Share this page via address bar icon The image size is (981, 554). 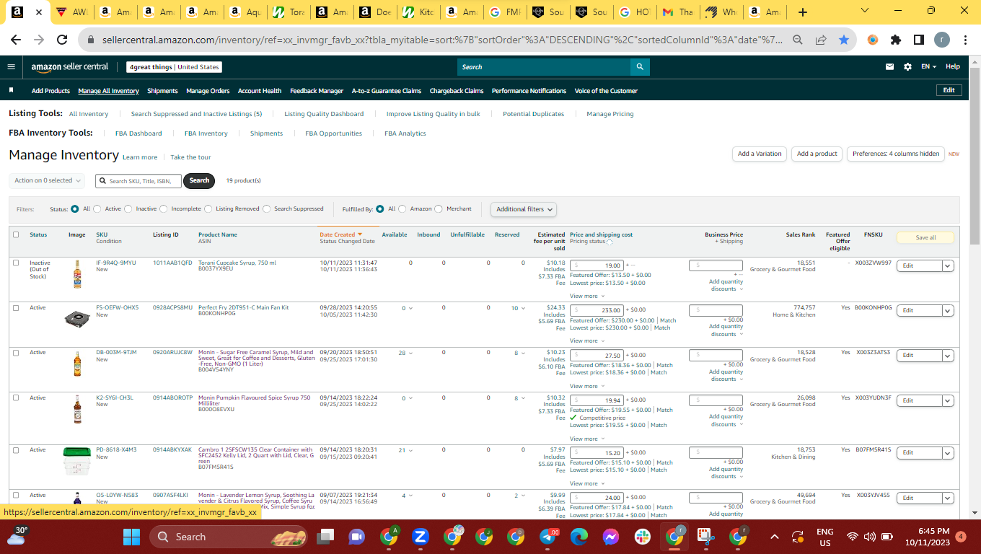[x=821, y=40]
